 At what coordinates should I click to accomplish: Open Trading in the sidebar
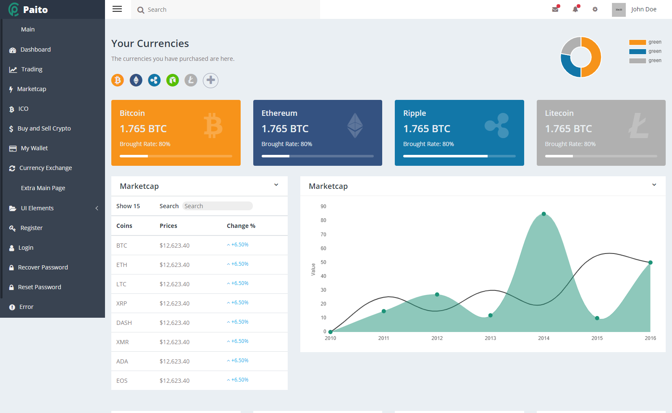(x=32, y=69)
